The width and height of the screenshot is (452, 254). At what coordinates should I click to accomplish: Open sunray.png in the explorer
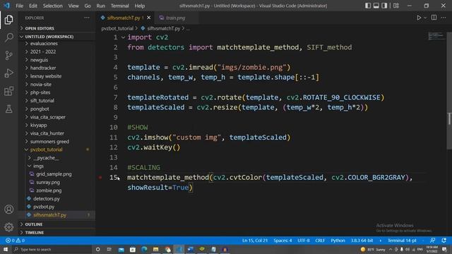tap(48, 182)
